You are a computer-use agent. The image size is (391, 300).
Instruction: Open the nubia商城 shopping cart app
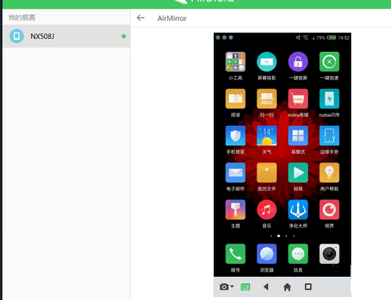click(x=298, y=99)
